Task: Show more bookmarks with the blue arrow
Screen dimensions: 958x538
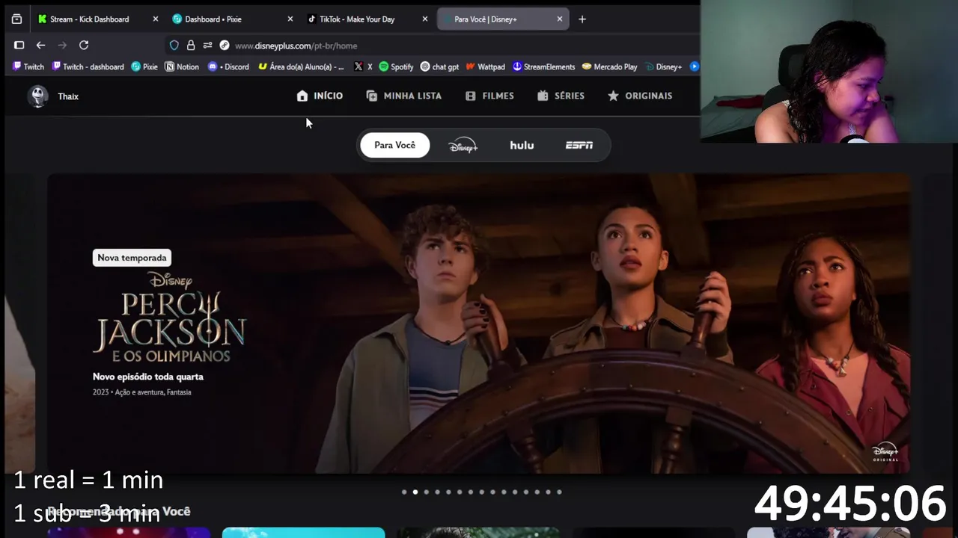Action: [694, 67]
